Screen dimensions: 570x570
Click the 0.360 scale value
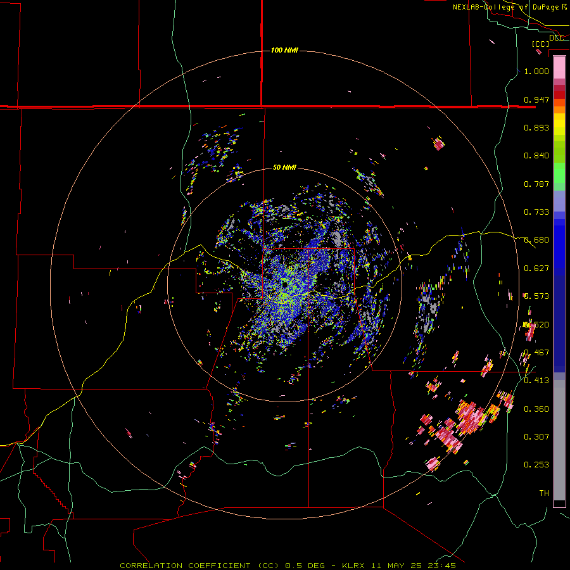pos(536,409)
